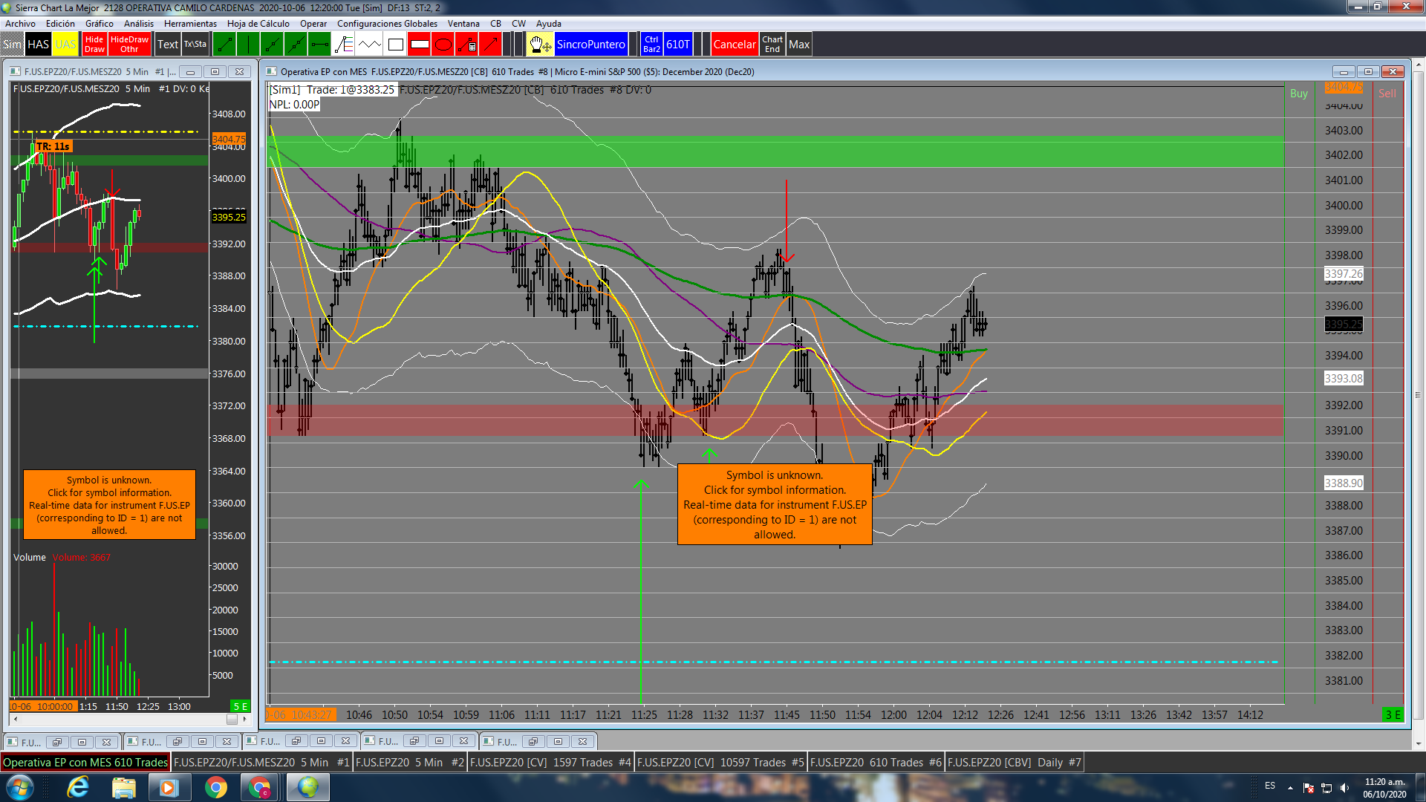
Task: Switch to F.US.EPZ20 [CBV] Daily #7 tab
Action: click(1014, 763)
